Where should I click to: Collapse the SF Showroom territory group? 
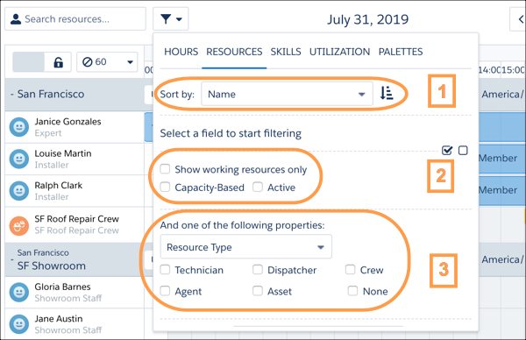(12, 260)
